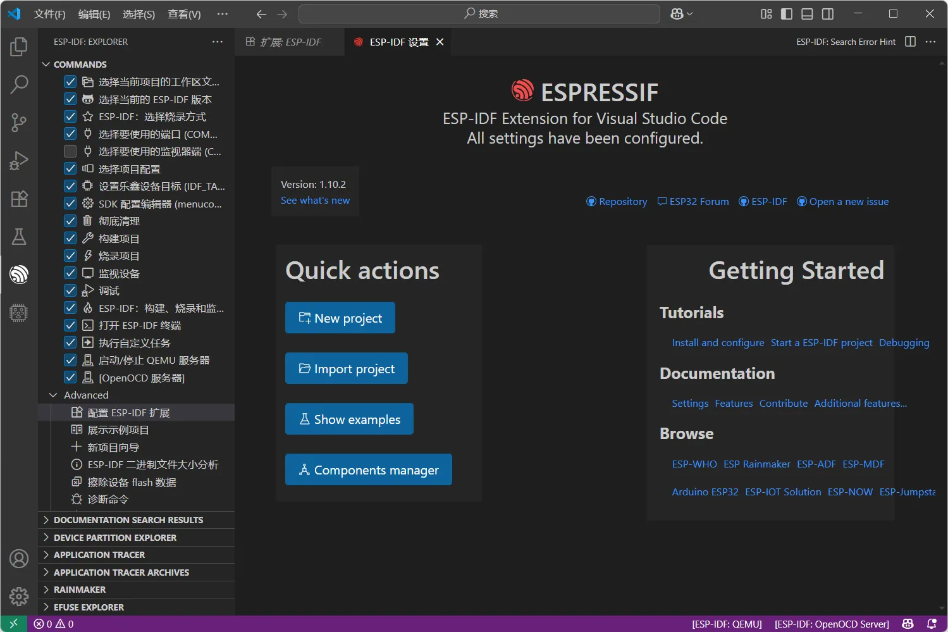Open the Accounts icon
This screenshot has height=632, width=948.
click(x=19, y=559)
